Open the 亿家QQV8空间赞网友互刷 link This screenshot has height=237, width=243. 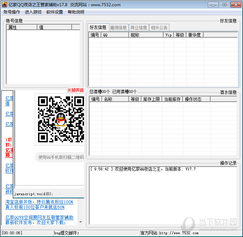(x=39, y=220)
